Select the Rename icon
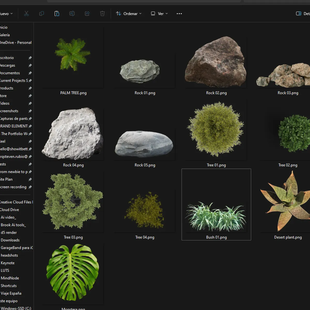The height and width of the screenshot is (310, 310). [x=72, y=13]
